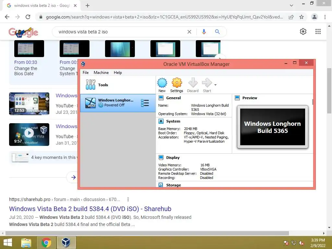Go forward in Chrome
Screen dimensions: 332x249
18,17
